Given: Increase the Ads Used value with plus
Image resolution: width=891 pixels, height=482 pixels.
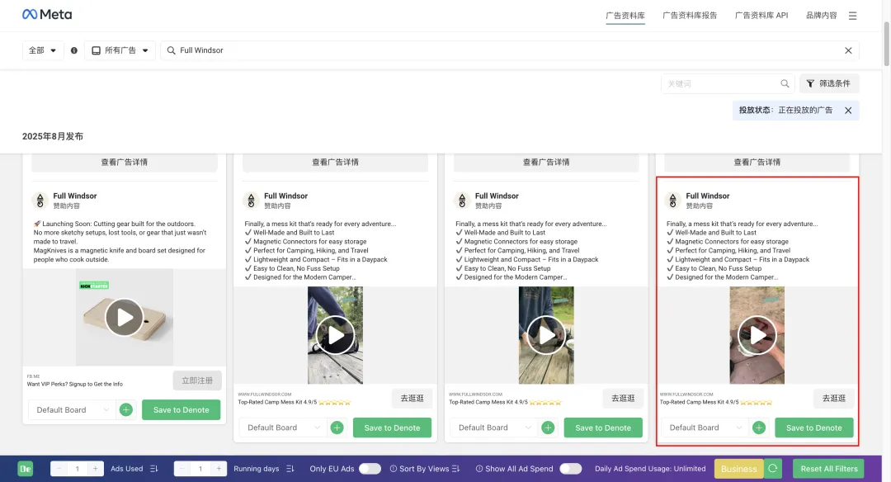Looking at the screenshot, I should [95, 469].
